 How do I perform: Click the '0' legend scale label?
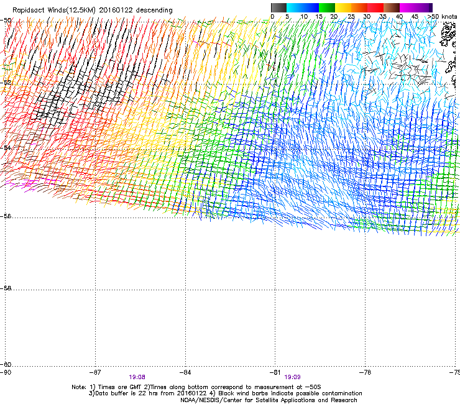coord(272,17)
